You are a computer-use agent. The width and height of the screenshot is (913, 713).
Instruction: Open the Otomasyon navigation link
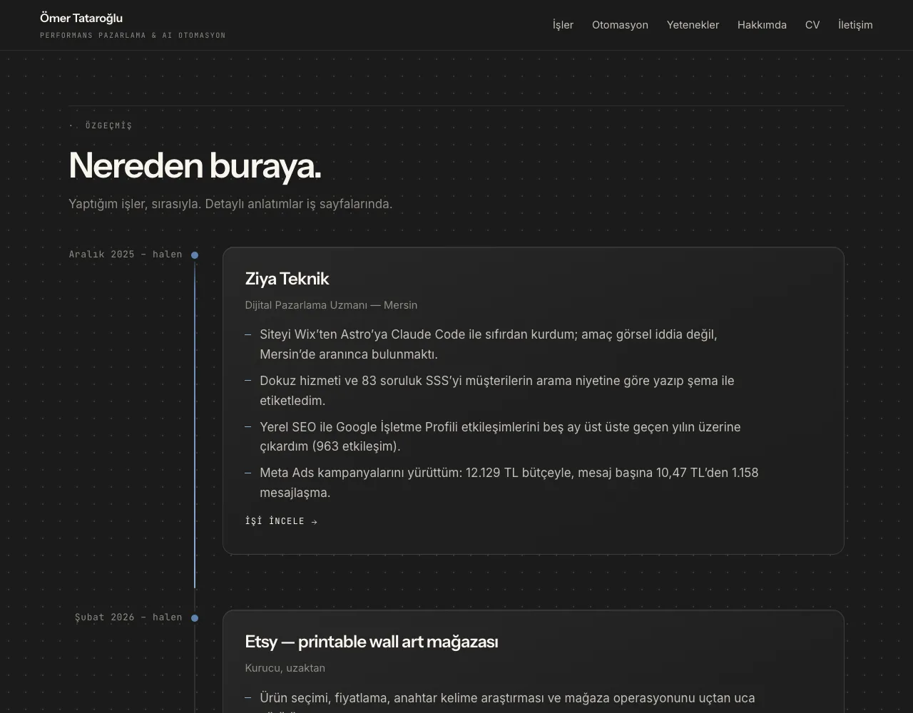click(620, 25)
